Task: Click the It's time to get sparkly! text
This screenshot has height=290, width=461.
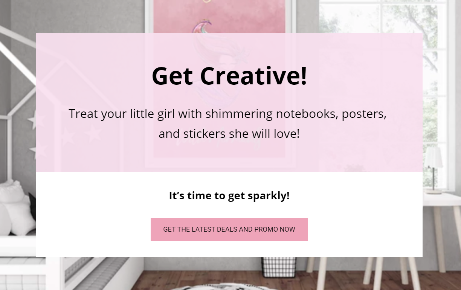Action: 229,196
